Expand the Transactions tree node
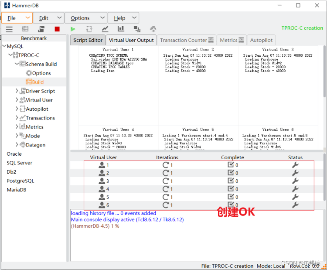 point(17,118)
